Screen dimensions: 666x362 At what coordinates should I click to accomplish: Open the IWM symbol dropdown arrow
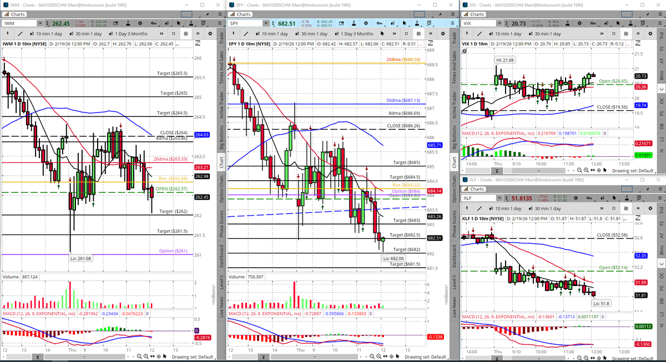click(40, 23)
